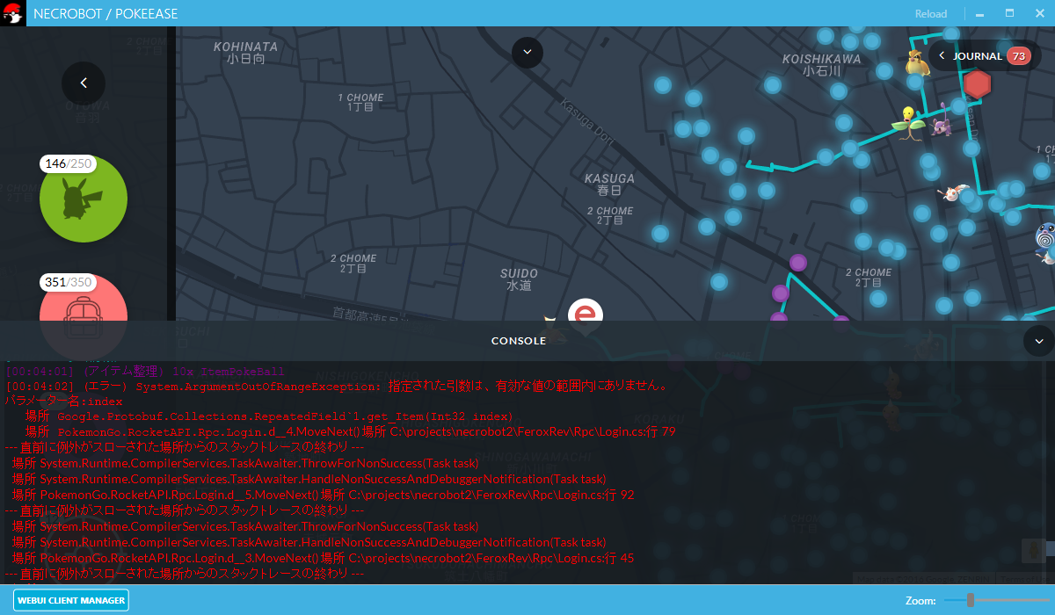Maximize the NecroBot window
This screenshot has height=615, width=1055.
click(1009, 13)
